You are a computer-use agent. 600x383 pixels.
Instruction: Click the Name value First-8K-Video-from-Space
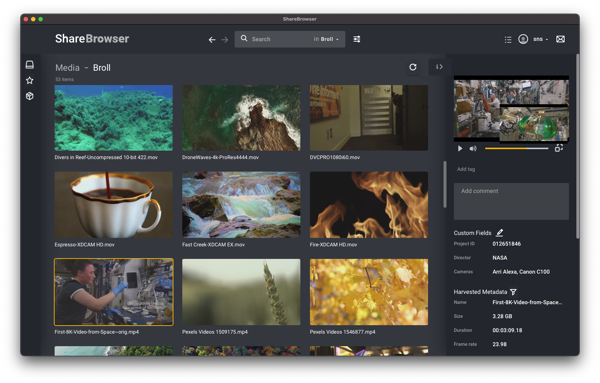click(x=527, y=302)
